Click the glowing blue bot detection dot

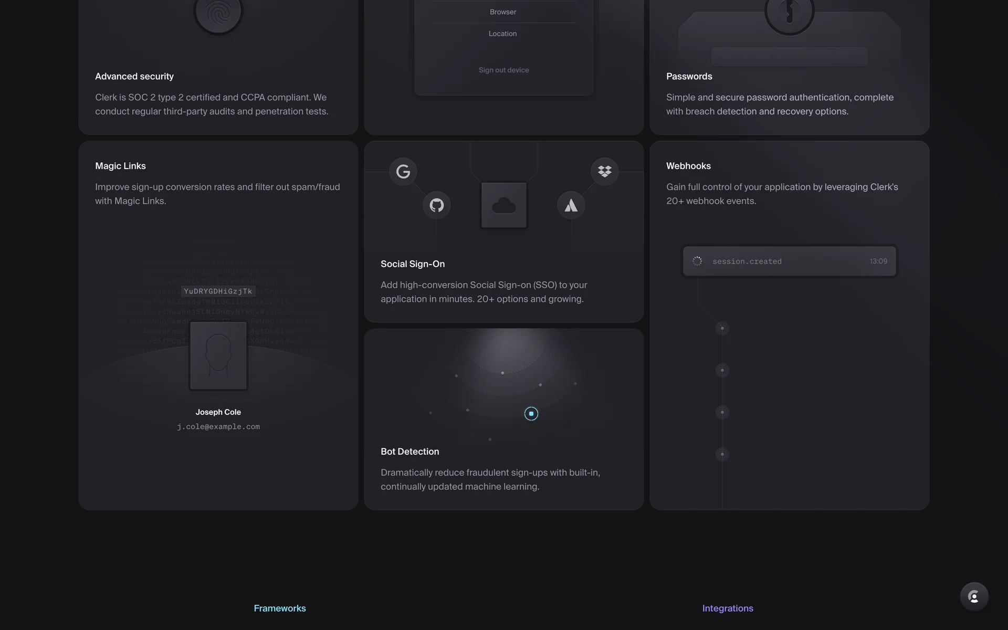click(x=531, y=414)
